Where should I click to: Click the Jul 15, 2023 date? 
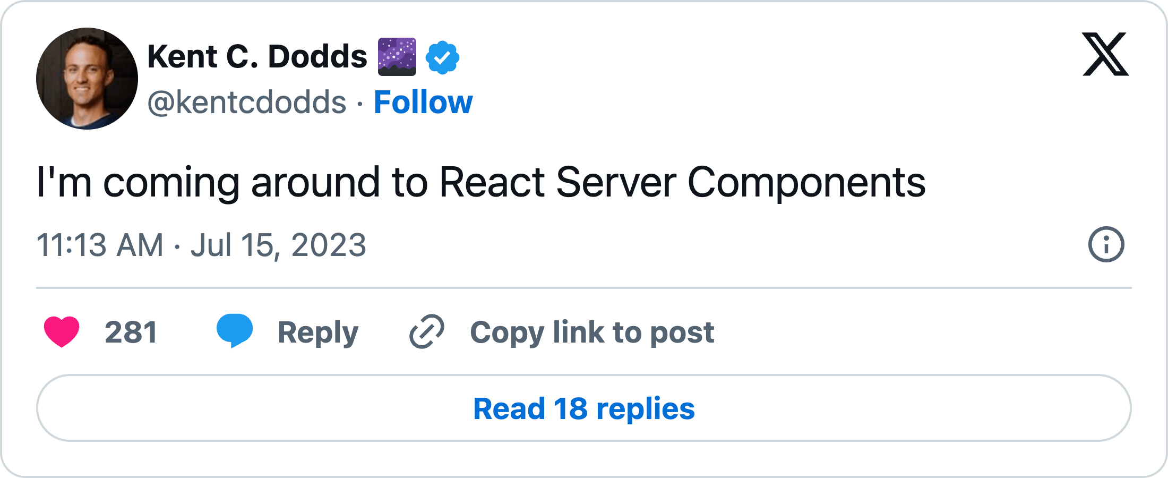[278, 245]
